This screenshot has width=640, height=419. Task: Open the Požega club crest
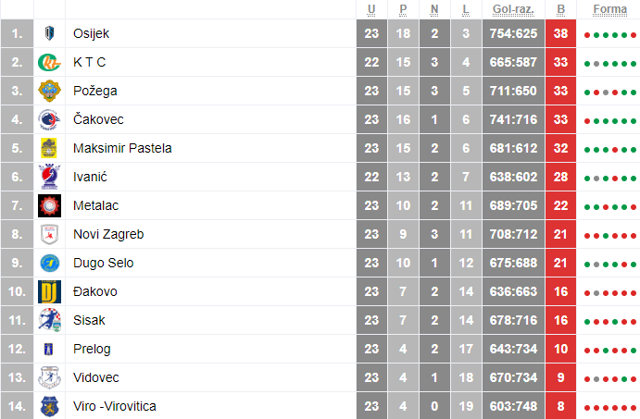[x=49, y=92]
